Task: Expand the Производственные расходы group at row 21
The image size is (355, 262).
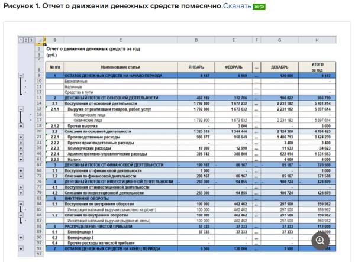Action: pyautogui.click(x=22, y=136)
